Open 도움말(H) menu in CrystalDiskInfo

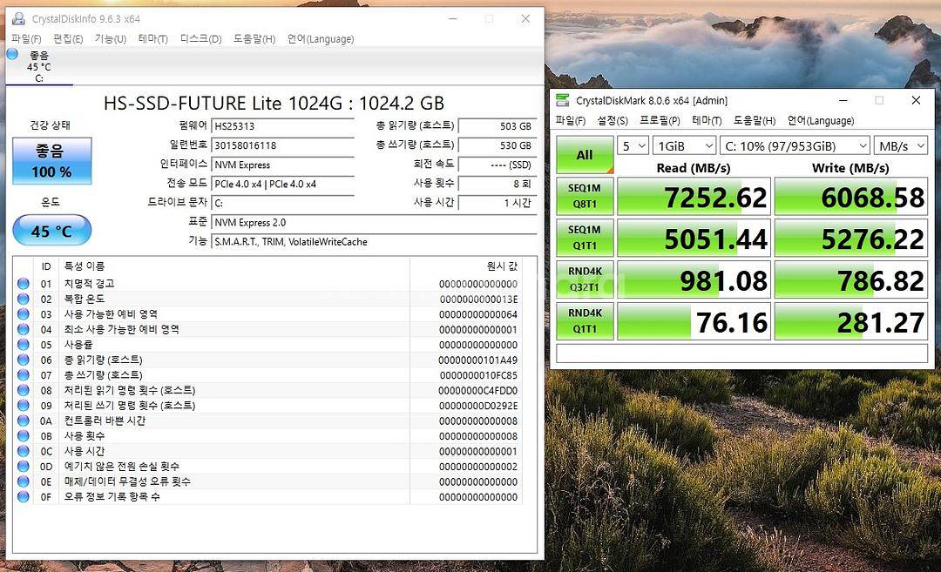point(254,39)
